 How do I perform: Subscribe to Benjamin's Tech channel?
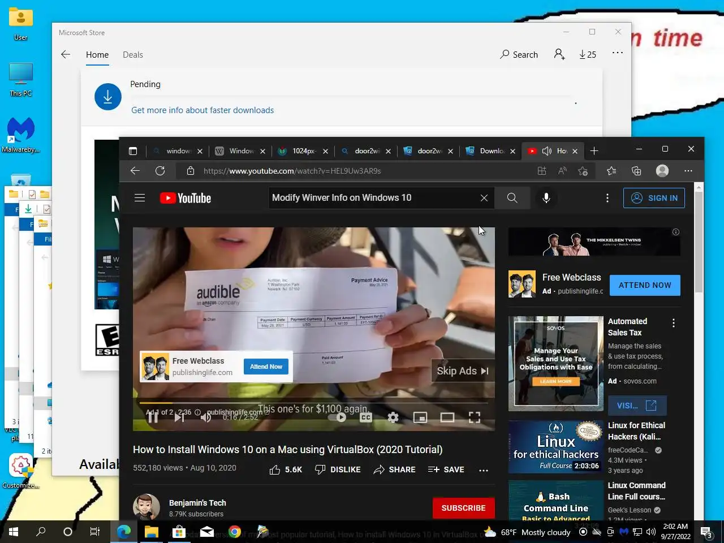pyautogui.click(x=463, y=508)
